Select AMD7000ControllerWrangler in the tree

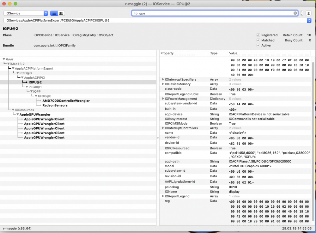tap(66, 101)
